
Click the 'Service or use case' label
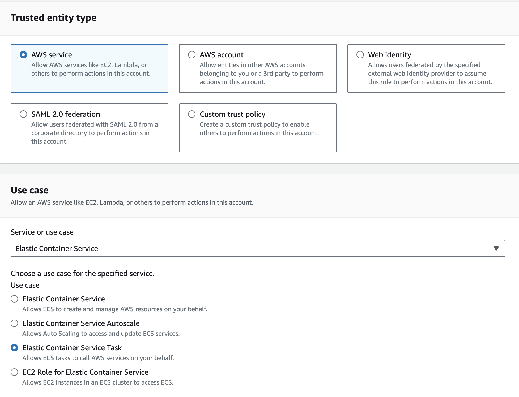(42, 232)
